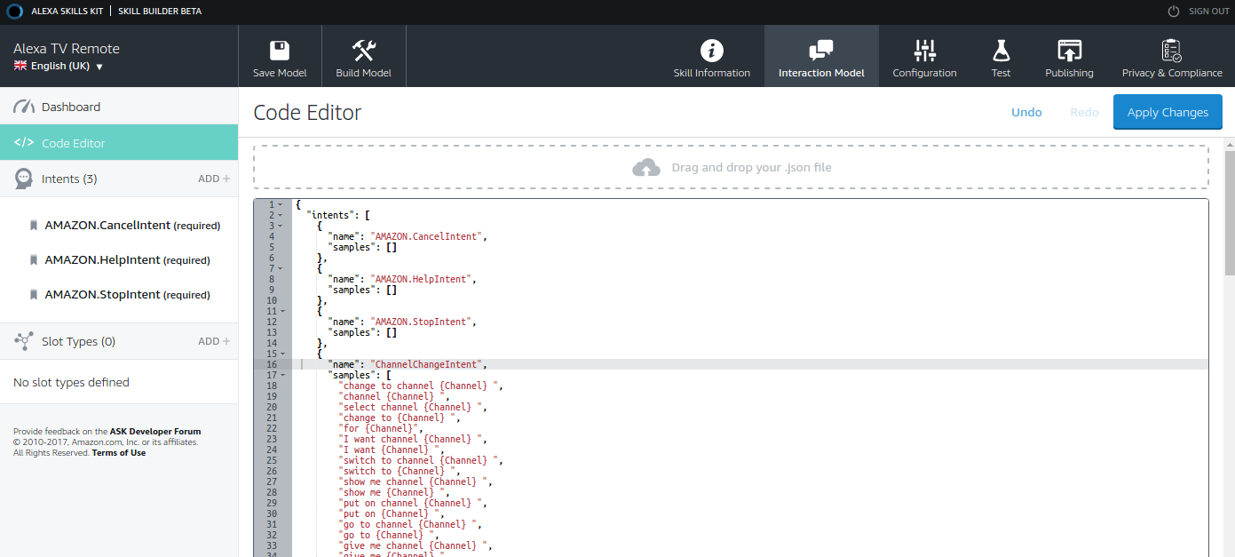Click the page vertical scrollbar
This screenshot has width=1235, height=557.
pos(1229,213)
